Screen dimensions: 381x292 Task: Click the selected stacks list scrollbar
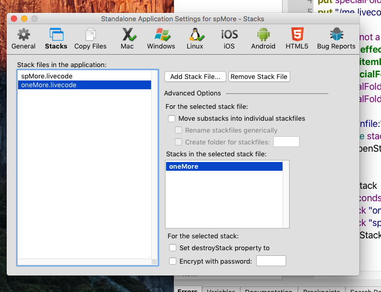tap(286, 194)
